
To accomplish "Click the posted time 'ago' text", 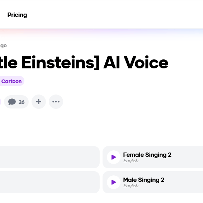I will tap(3, 46).
